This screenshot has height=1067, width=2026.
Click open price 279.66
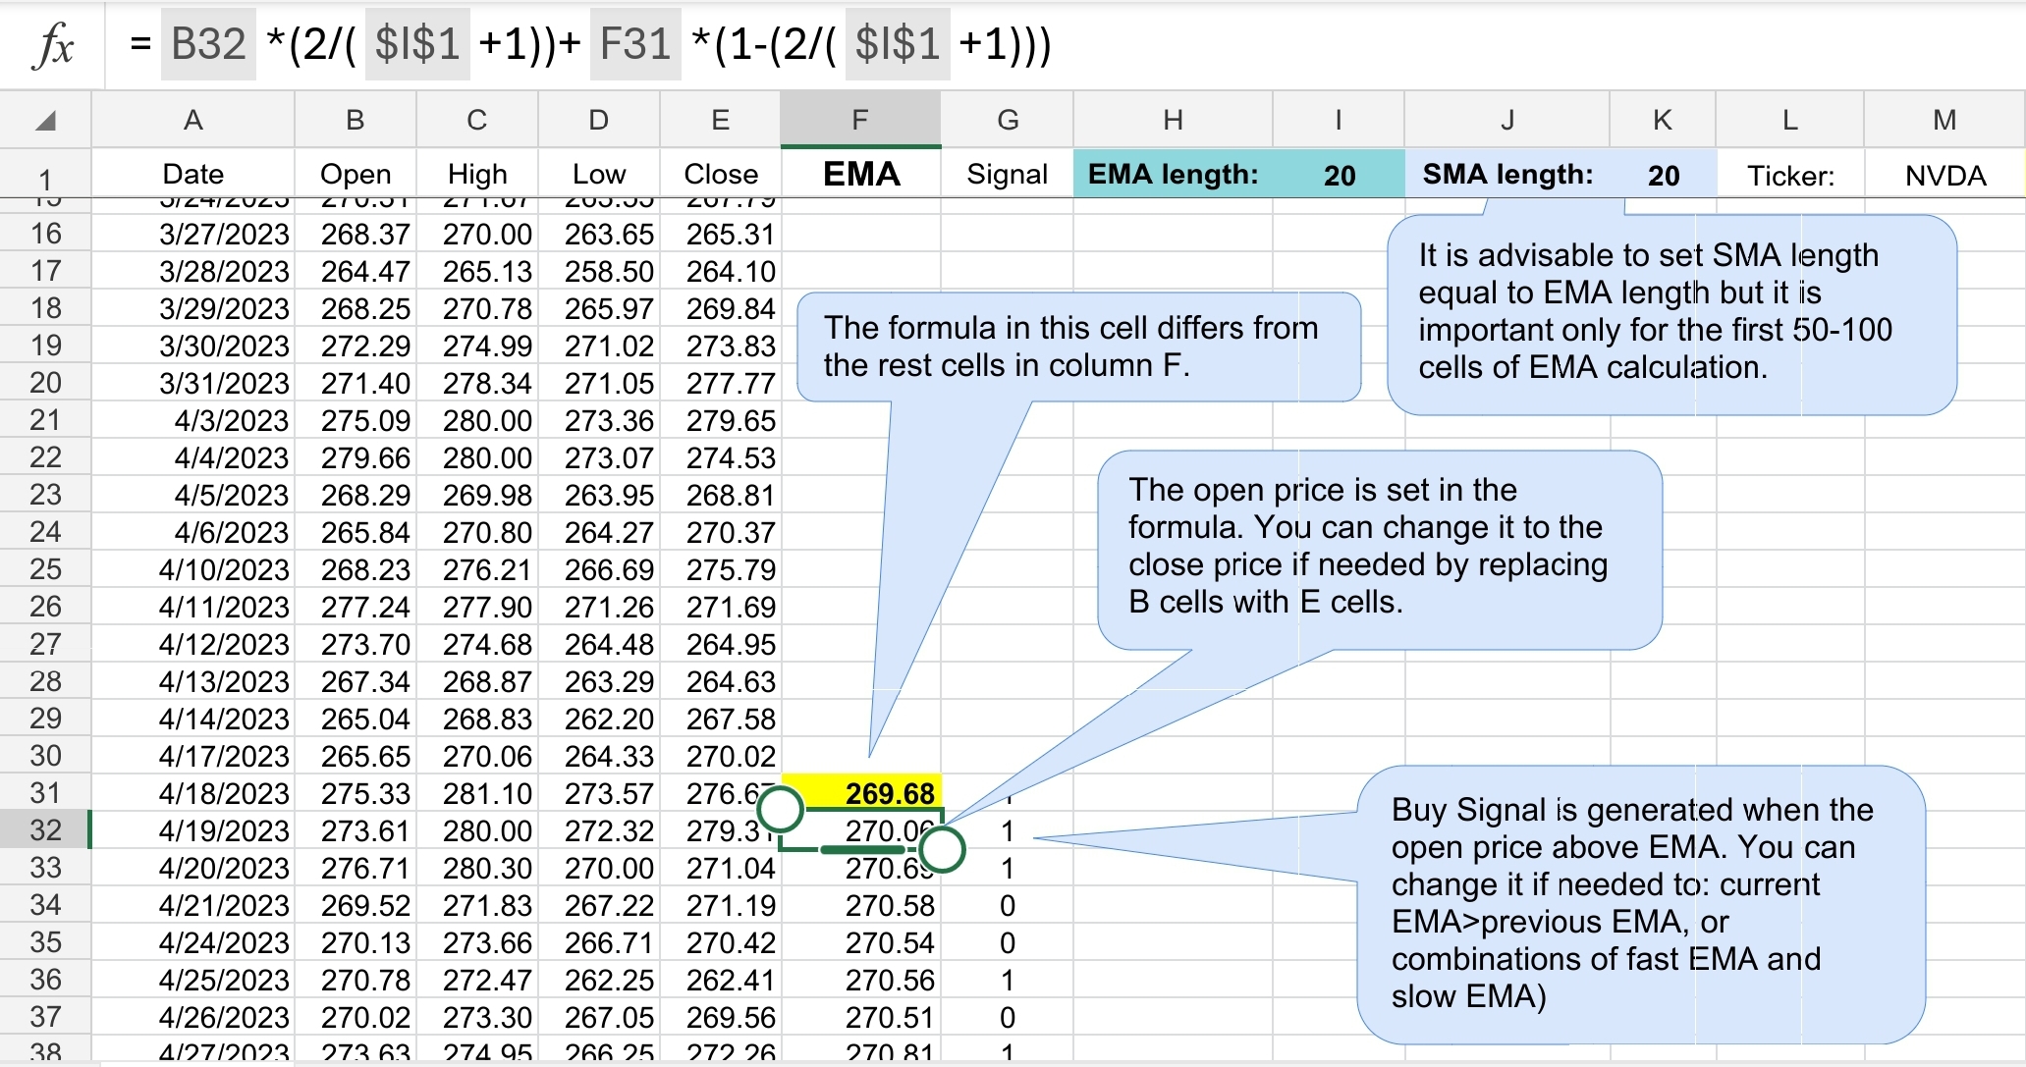coord(356,457)
